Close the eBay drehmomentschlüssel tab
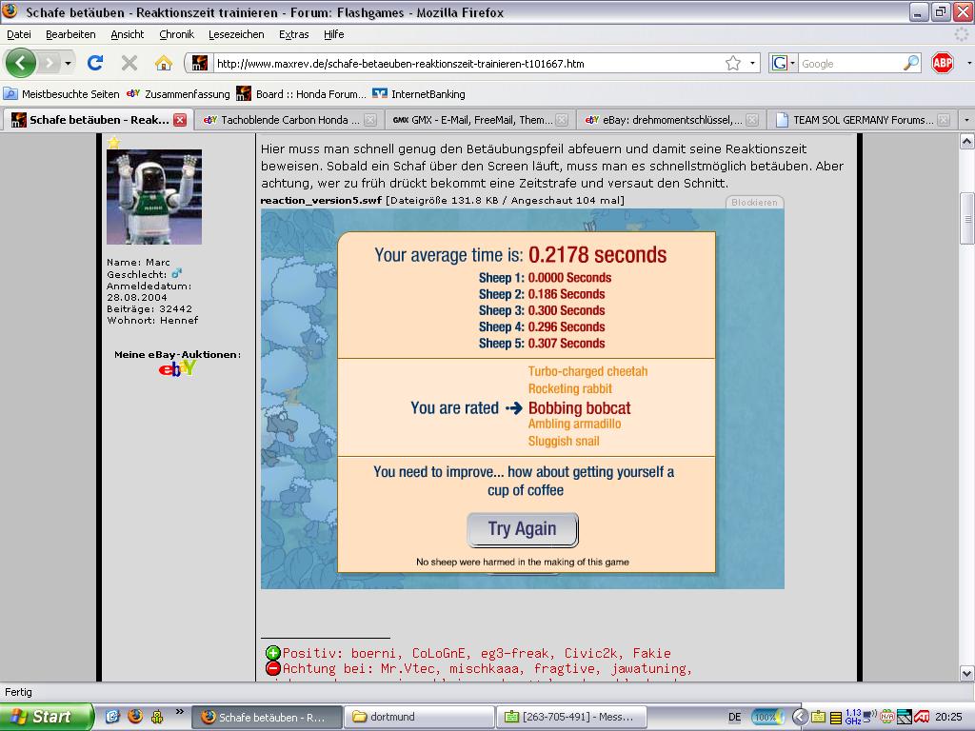 (x=752, y=120)
